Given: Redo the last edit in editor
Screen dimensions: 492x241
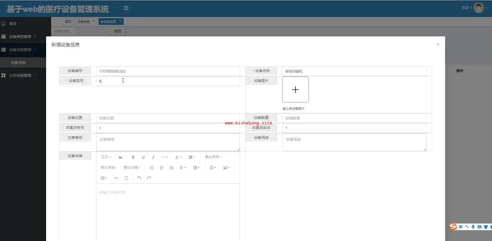Looking at the screenshot, I should [149, 178].
